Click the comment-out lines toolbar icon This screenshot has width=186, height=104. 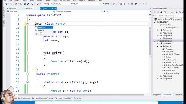click(x=128, y=4)
